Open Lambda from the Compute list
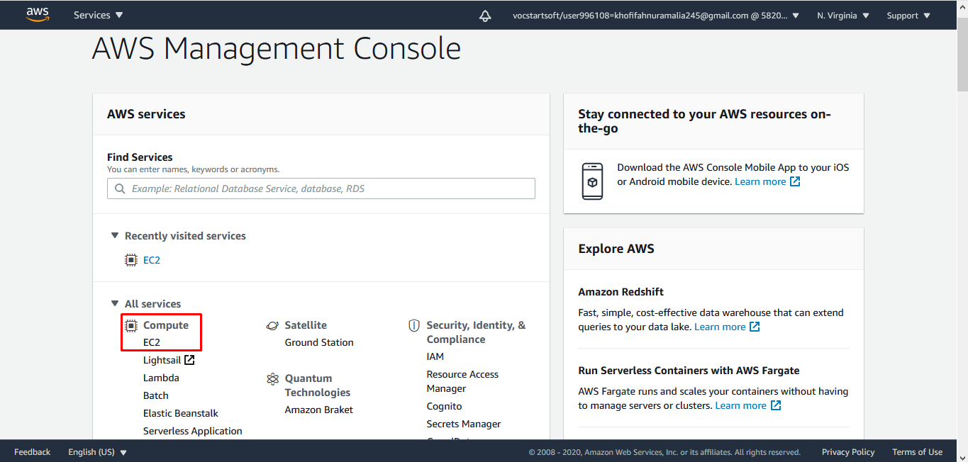The height and width of the screenshot is (462, 968). [161, 378]
